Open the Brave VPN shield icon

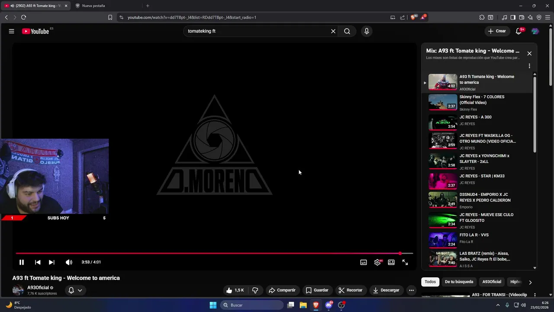pos(539,17)
